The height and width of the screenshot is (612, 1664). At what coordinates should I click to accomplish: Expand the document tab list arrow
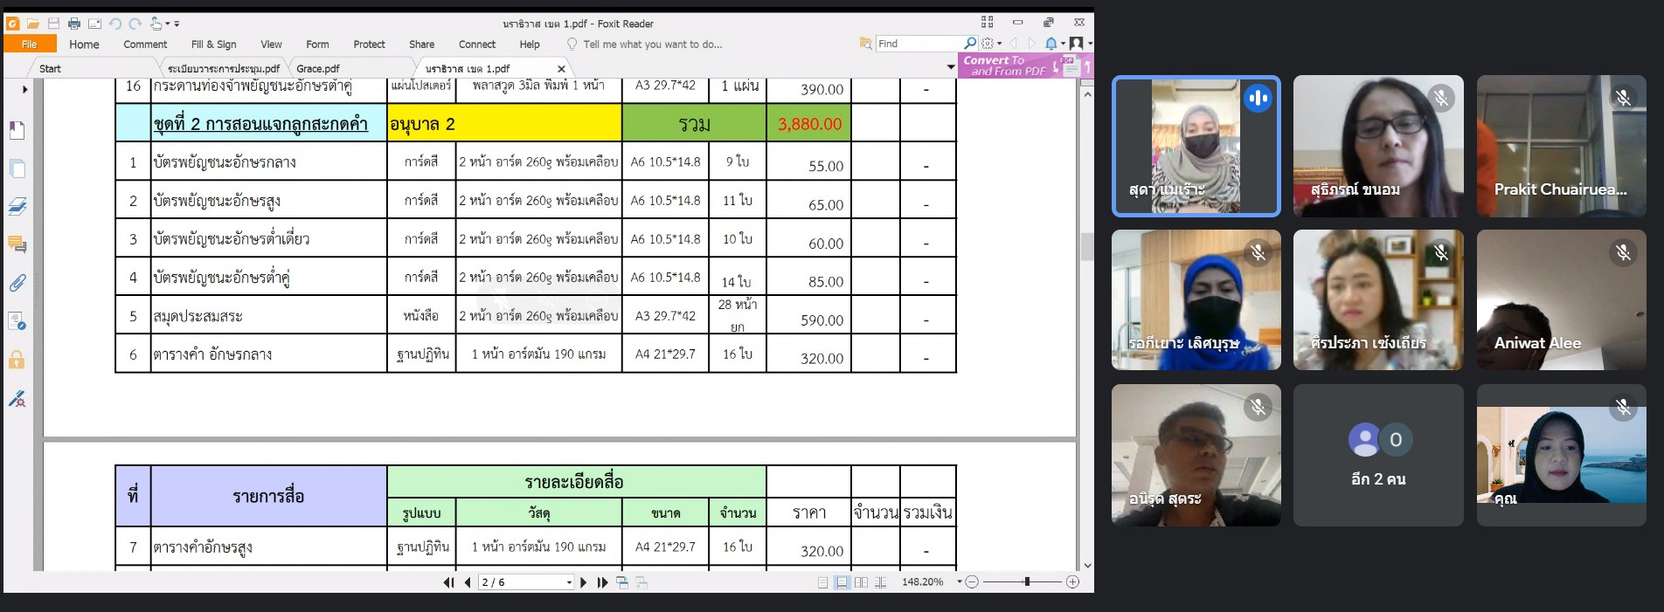[951, 67]
